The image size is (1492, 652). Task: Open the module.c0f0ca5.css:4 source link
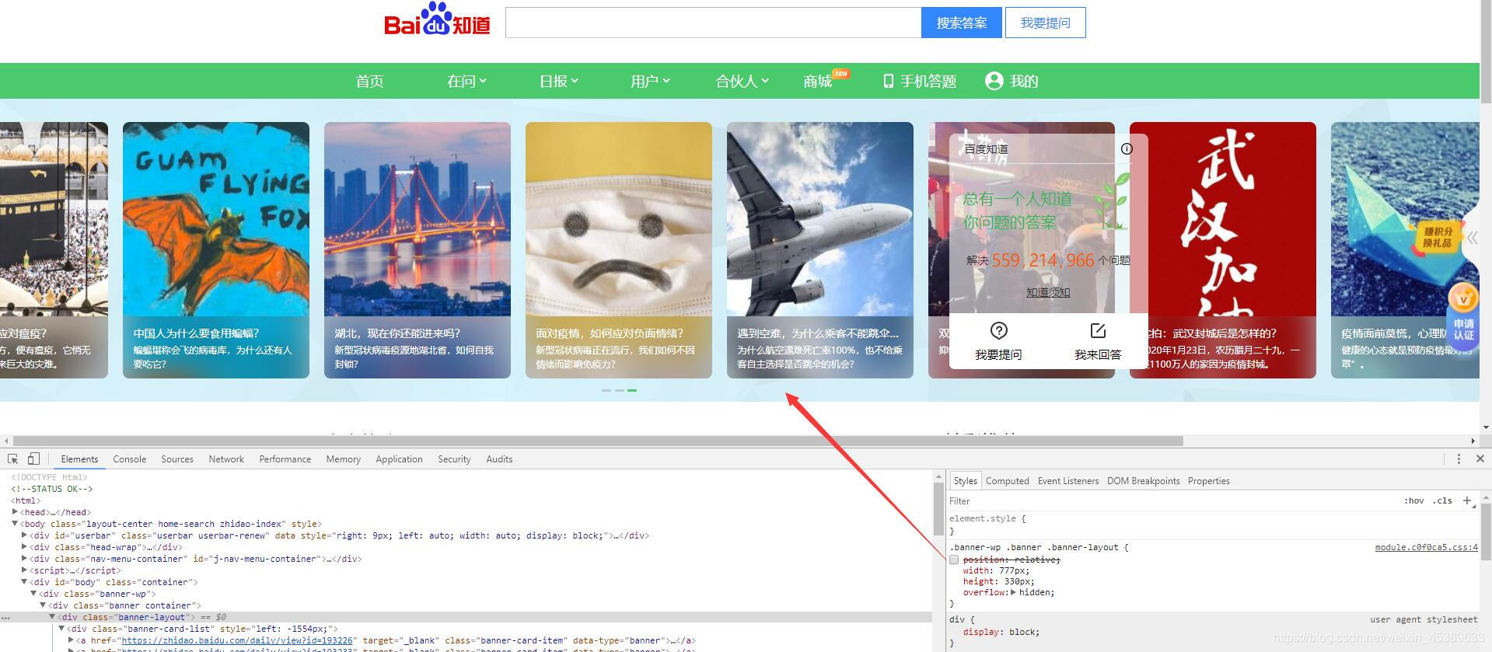pyautogui.click(x=1426, y=547)
